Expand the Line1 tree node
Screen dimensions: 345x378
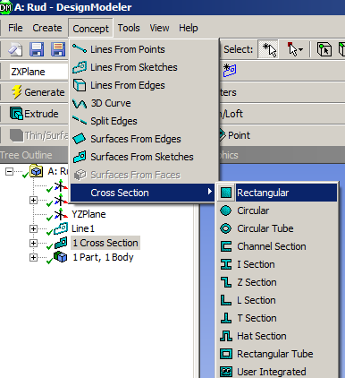[33, 228]
